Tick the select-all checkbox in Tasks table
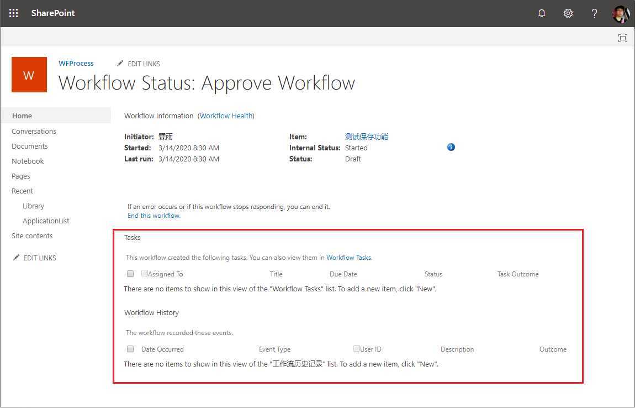 coord(130,274)
